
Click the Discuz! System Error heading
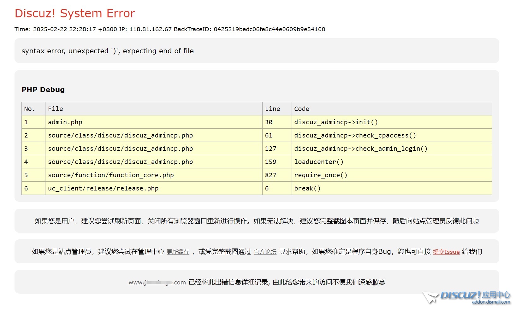pos(75,14)
